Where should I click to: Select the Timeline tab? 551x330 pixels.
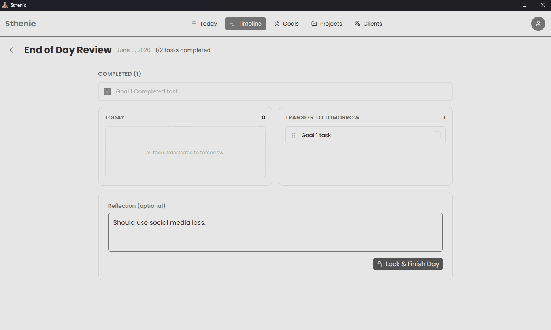[245, 24]
